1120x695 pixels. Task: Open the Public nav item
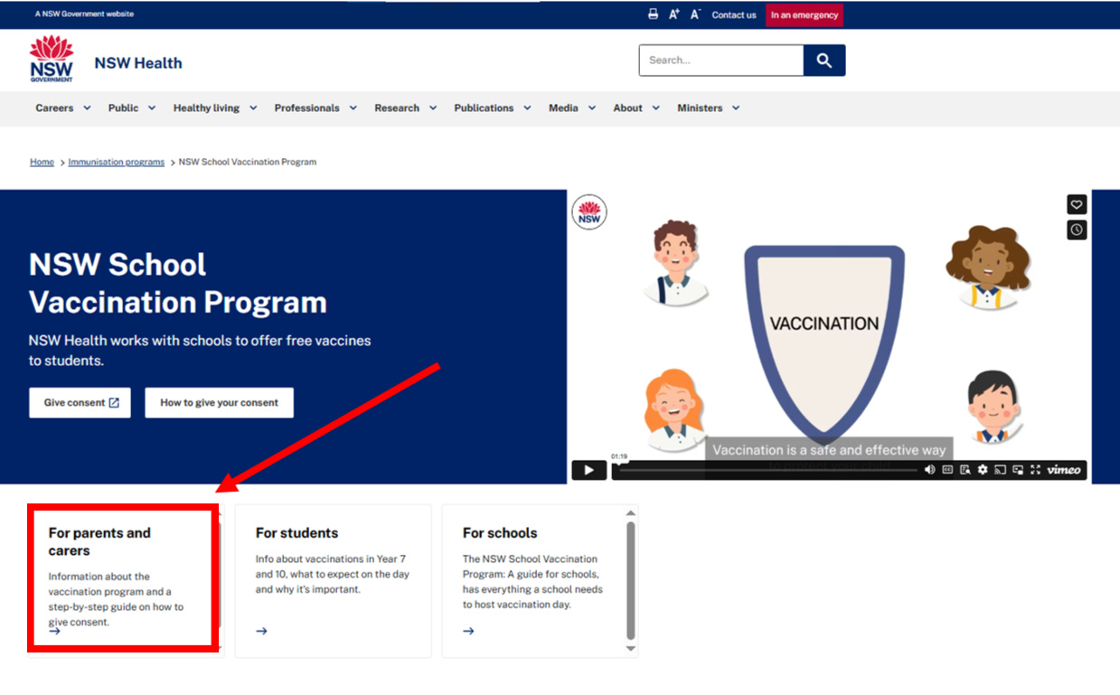pyautogui.click(x=123, y=108)
